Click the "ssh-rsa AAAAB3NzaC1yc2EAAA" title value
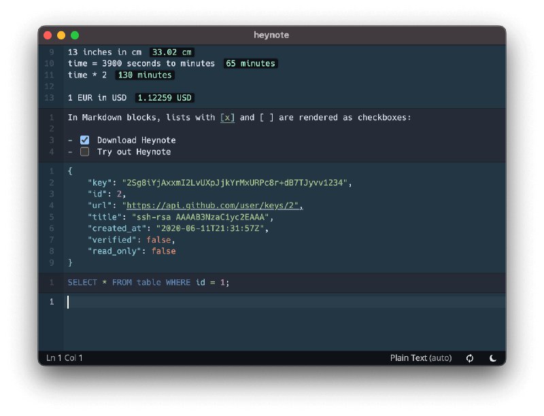 pyautogui.click(x=201, y=217)
